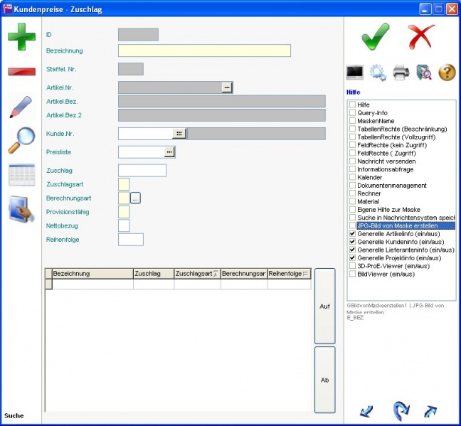Click the magnifying glass search icon

click(21, 141)
